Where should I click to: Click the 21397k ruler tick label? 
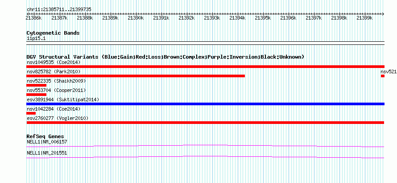tap(314, 18)
